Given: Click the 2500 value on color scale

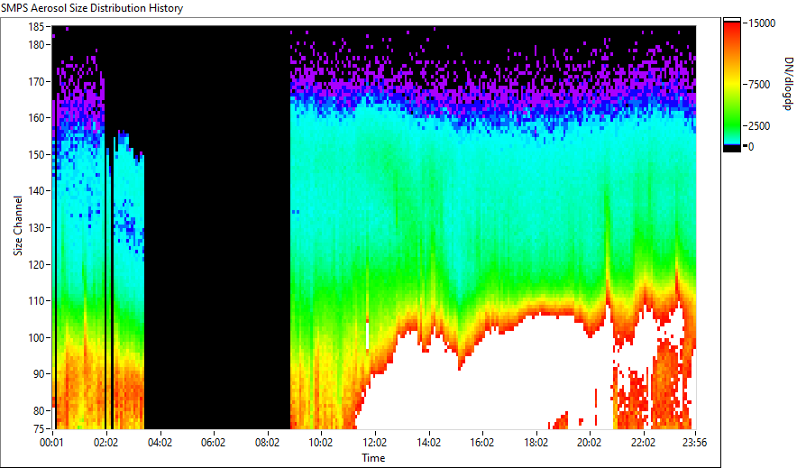Looking at the screenshot, I should (x=759, y=125).
